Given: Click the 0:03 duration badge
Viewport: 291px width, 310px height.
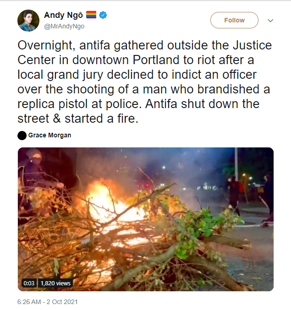Looking at the screenshot, I should 29,283.
